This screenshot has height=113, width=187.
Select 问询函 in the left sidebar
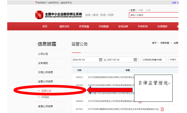click(x=45, y=97)
